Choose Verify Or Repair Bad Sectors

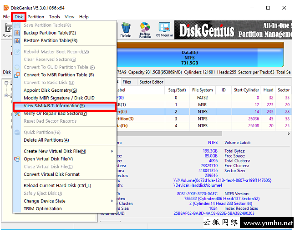tap(56, 114)
